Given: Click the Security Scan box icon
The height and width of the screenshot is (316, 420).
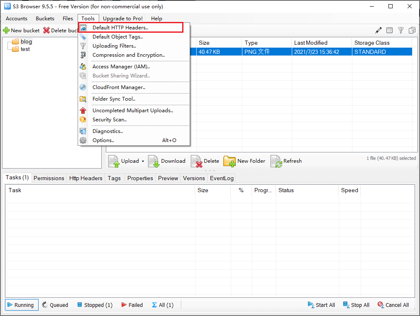Looking at the screenshot, I should tap(83, 120).
